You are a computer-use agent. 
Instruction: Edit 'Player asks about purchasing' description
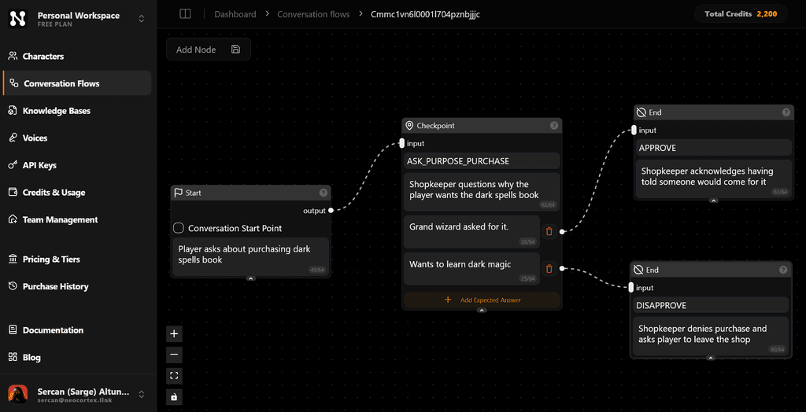(251, 256)
